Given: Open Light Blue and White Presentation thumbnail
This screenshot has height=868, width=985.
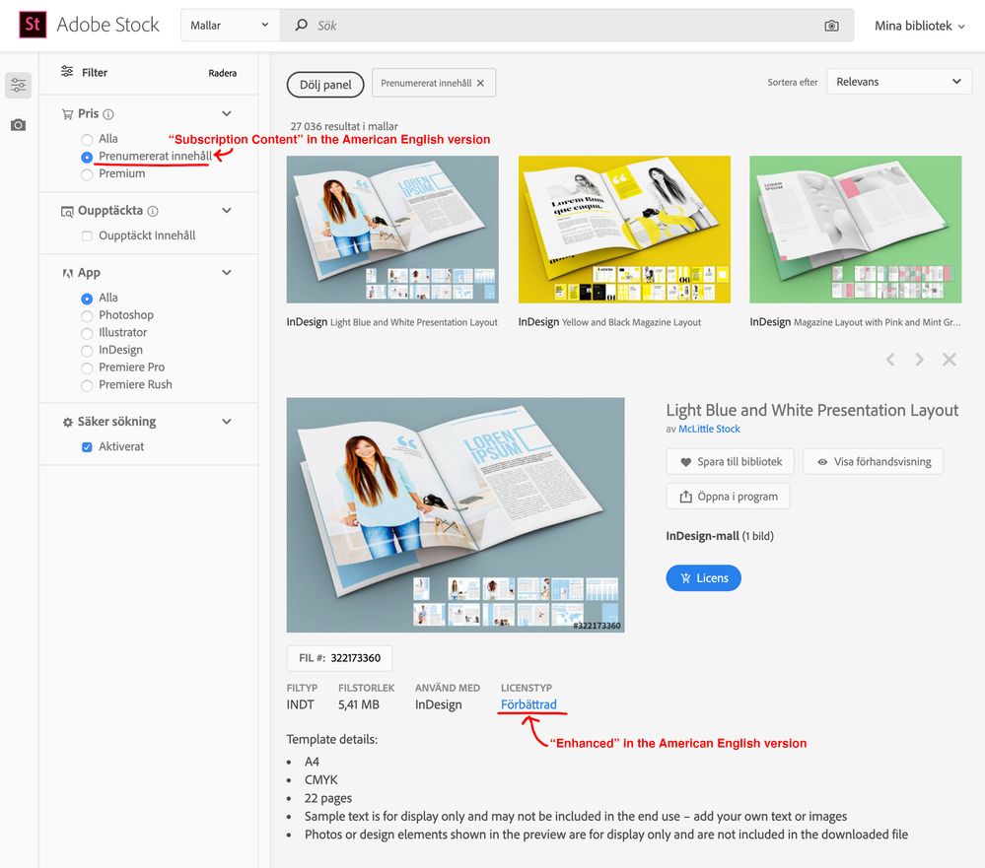Looking at the screenshot, I should click(x=392, y=230).
